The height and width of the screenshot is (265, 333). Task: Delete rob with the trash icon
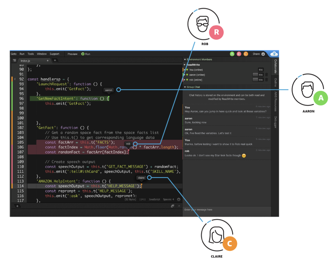point(266,80)
